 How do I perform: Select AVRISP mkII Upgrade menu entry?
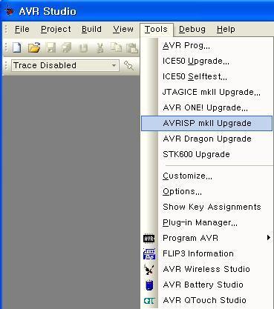[x=206, y=123]
